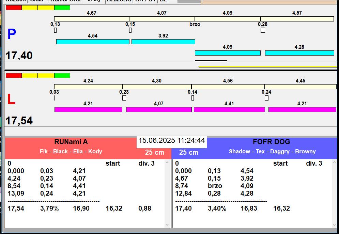This screenshot has width=339, height=244.
Task: Click the 15.06.2025 11:24:44 timestamp box
Action: (x=172, y=141)
